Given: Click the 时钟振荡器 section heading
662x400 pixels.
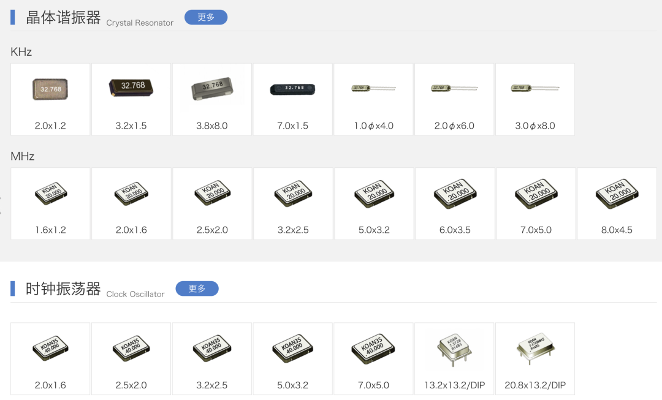Looking at the screenshot, I should pyautogui.click(x=63, y=289).
